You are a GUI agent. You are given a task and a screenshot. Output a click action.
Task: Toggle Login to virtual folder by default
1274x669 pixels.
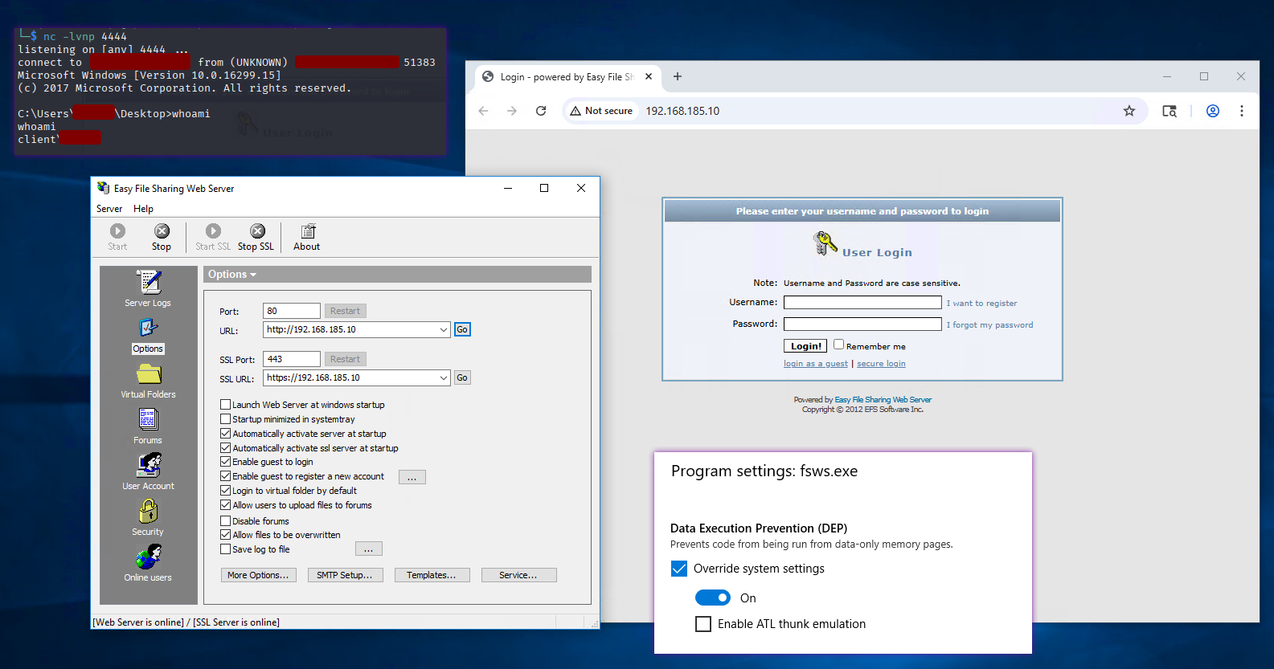click(226, 491)
